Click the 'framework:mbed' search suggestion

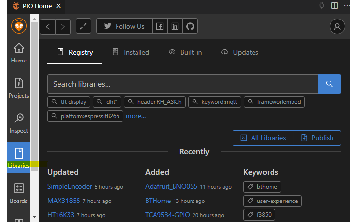[274, 102]
